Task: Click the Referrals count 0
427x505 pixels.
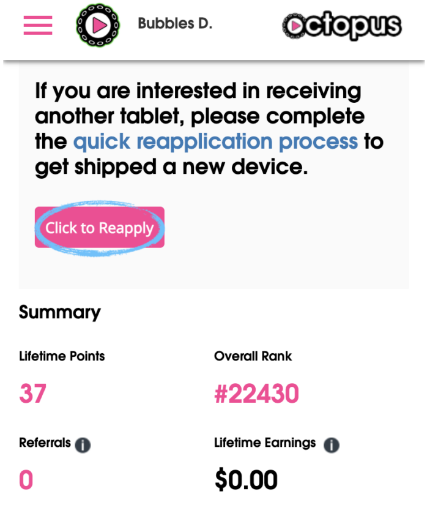Action: point(26,479)
